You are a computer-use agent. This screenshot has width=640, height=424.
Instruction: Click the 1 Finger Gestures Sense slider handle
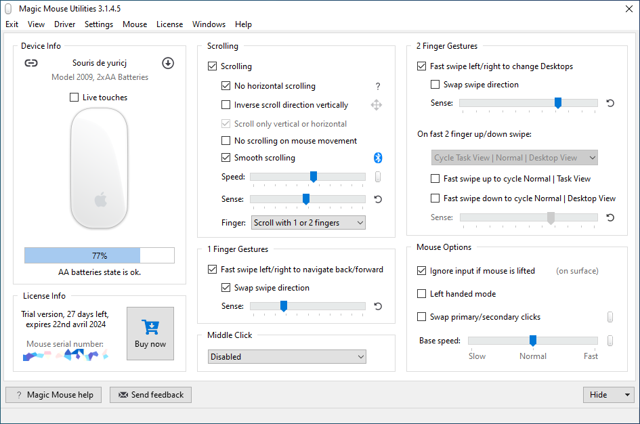(284, 305)
